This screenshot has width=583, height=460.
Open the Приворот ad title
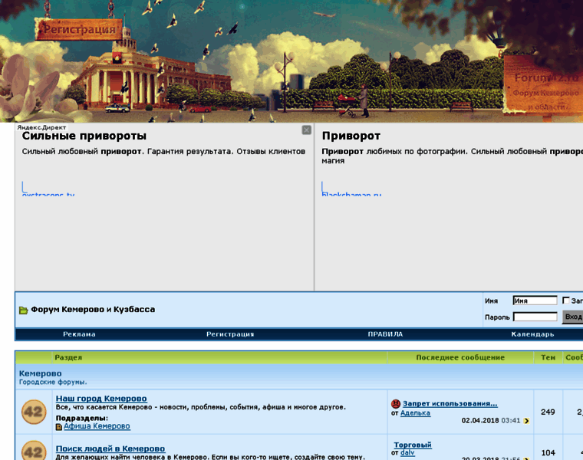[351, 136]
